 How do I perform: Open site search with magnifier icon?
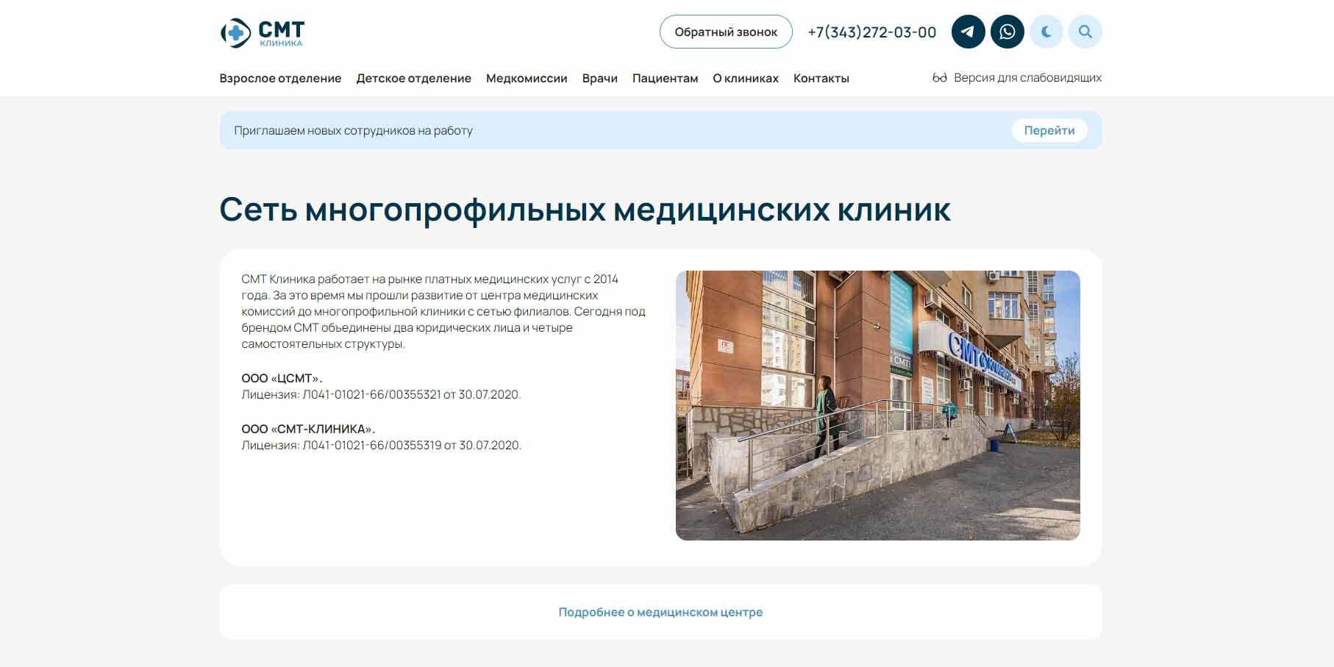pos(1085,32)
